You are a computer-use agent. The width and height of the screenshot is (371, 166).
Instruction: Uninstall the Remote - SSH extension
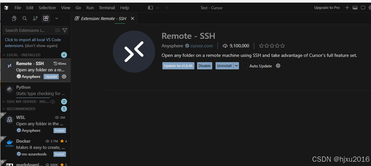click(x=224, y=66)
